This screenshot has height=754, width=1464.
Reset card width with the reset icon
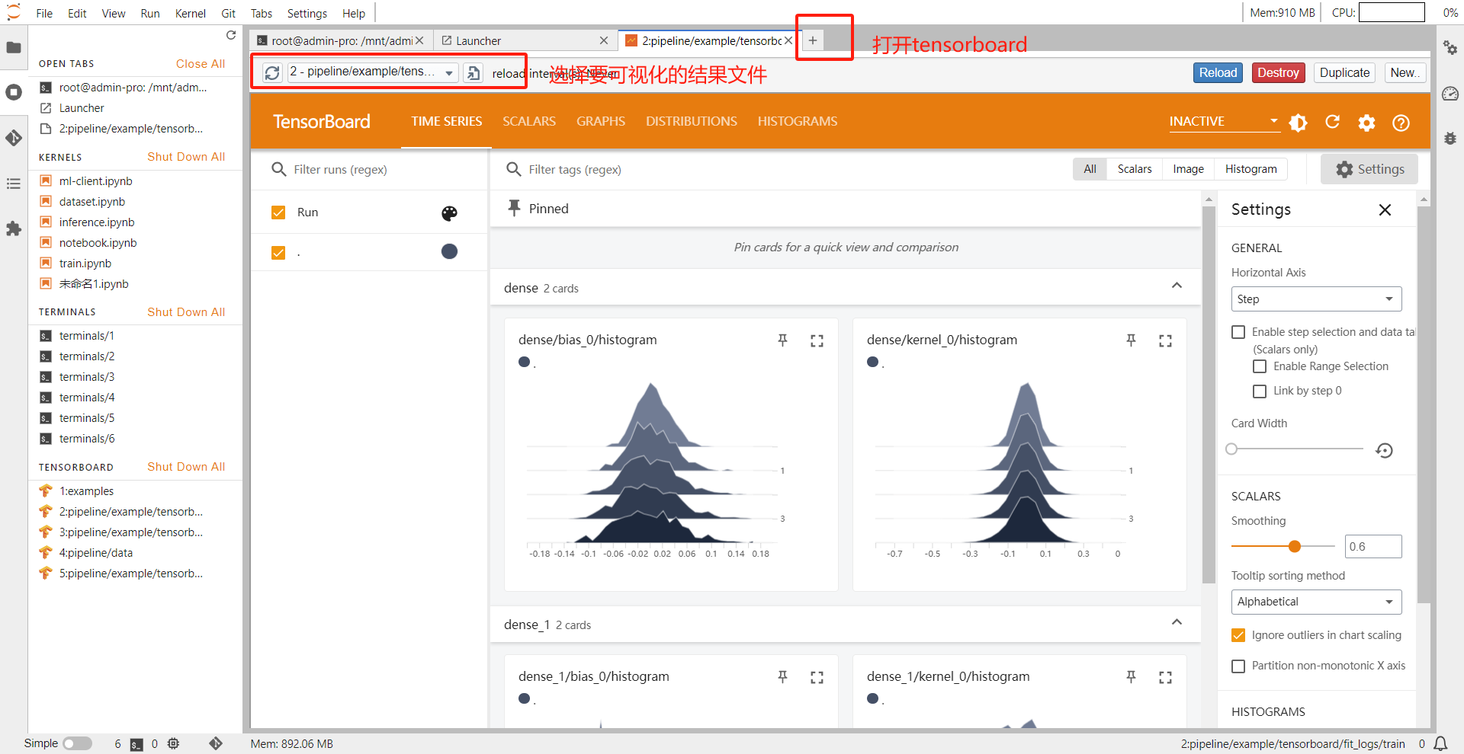tap(1385, 450)
